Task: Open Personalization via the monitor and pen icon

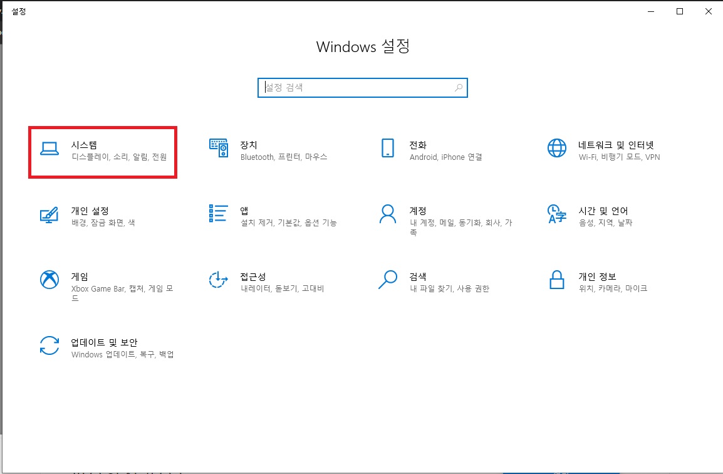Action: pyautogui.click(x=49, y=214)
